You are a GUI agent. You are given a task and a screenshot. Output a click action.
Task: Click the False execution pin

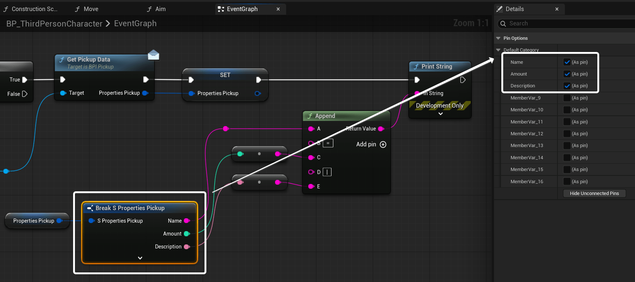pyautogui.click(x=25, y=94)
